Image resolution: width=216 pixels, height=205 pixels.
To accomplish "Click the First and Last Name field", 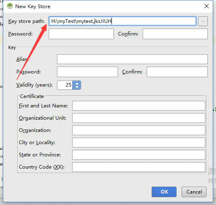I will [139, 106].
